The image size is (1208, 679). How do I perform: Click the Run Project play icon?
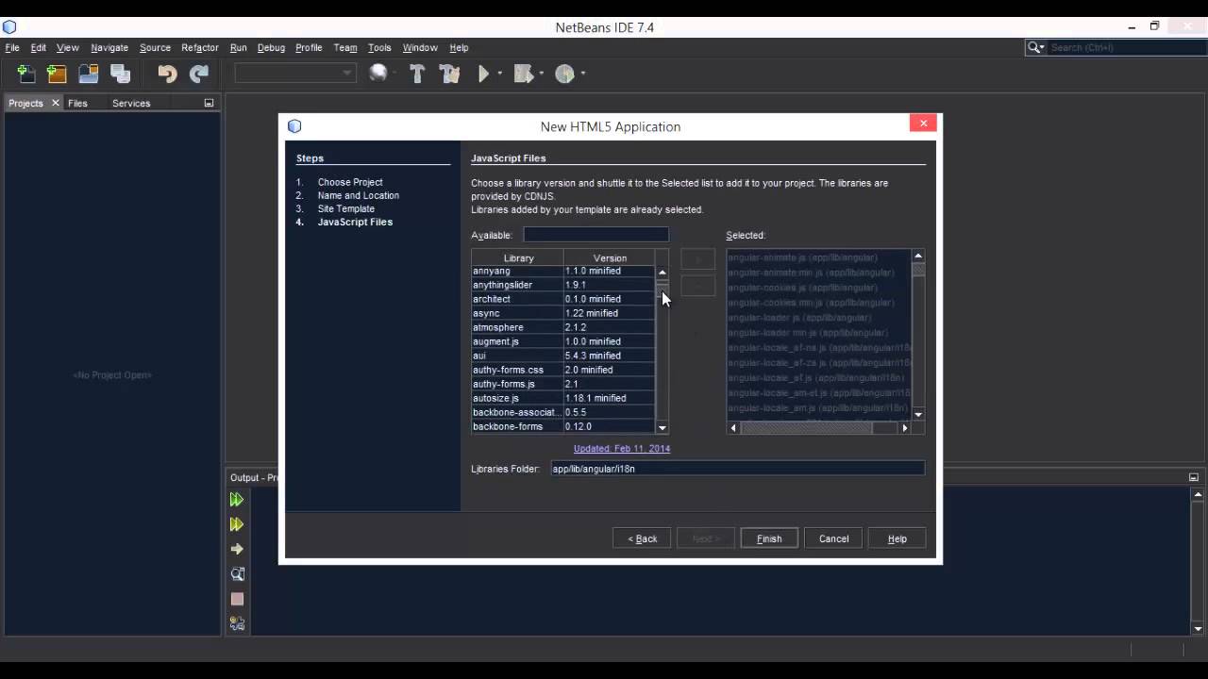pyautogui.click(x=483, y=74)
